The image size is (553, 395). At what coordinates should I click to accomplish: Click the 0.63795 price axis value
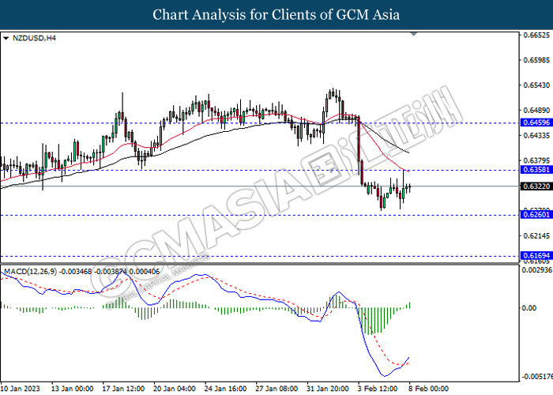point(536,161)
